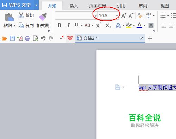Center align text
Viewport: 176px width, 139px height.
(x=171, y=26)
